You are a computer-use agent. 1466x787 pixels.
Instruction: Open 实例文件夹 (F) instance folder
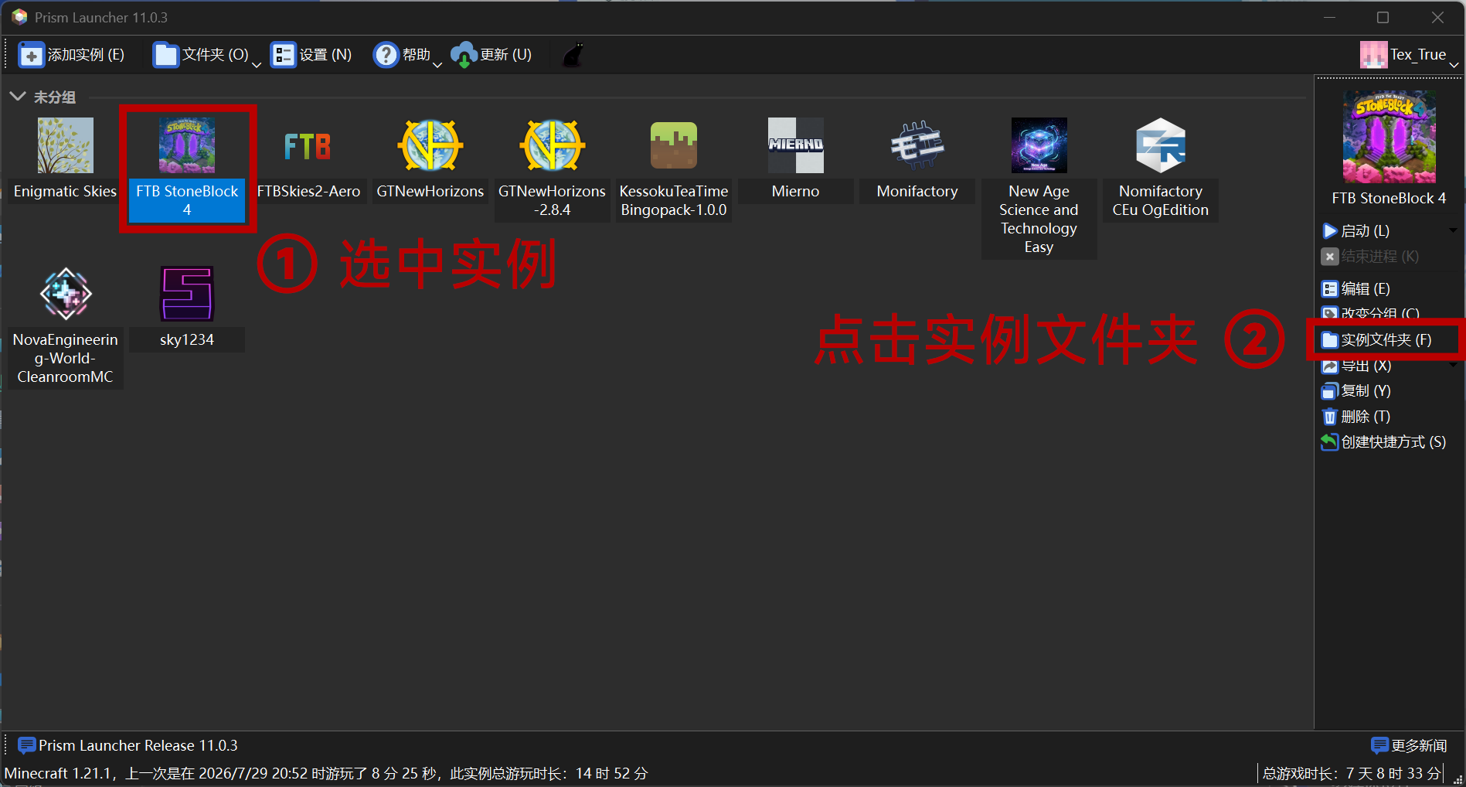pos(1377,340)
